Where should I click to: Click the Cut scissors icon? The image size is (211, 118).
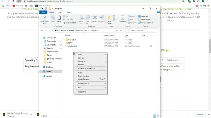pos(64,16)
